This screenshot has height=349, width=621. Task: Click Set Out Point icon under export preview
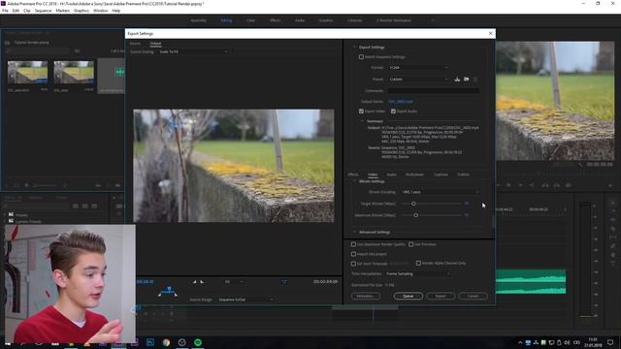[202, 282]
